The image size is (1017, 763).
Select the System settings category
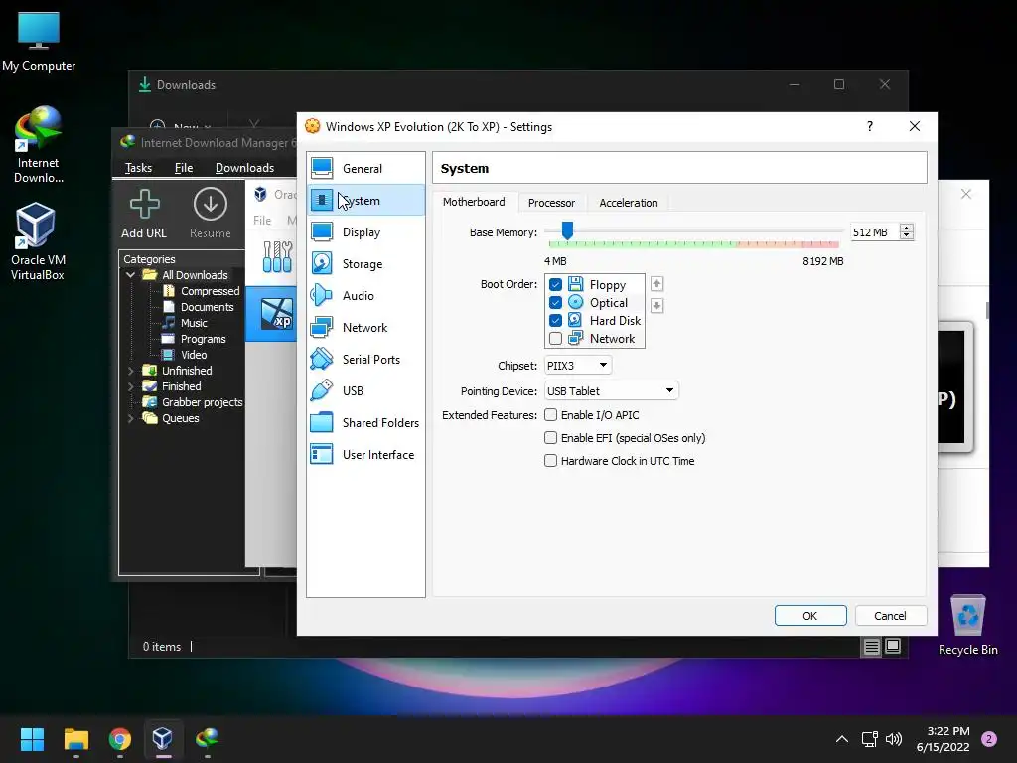pos(365,201)
